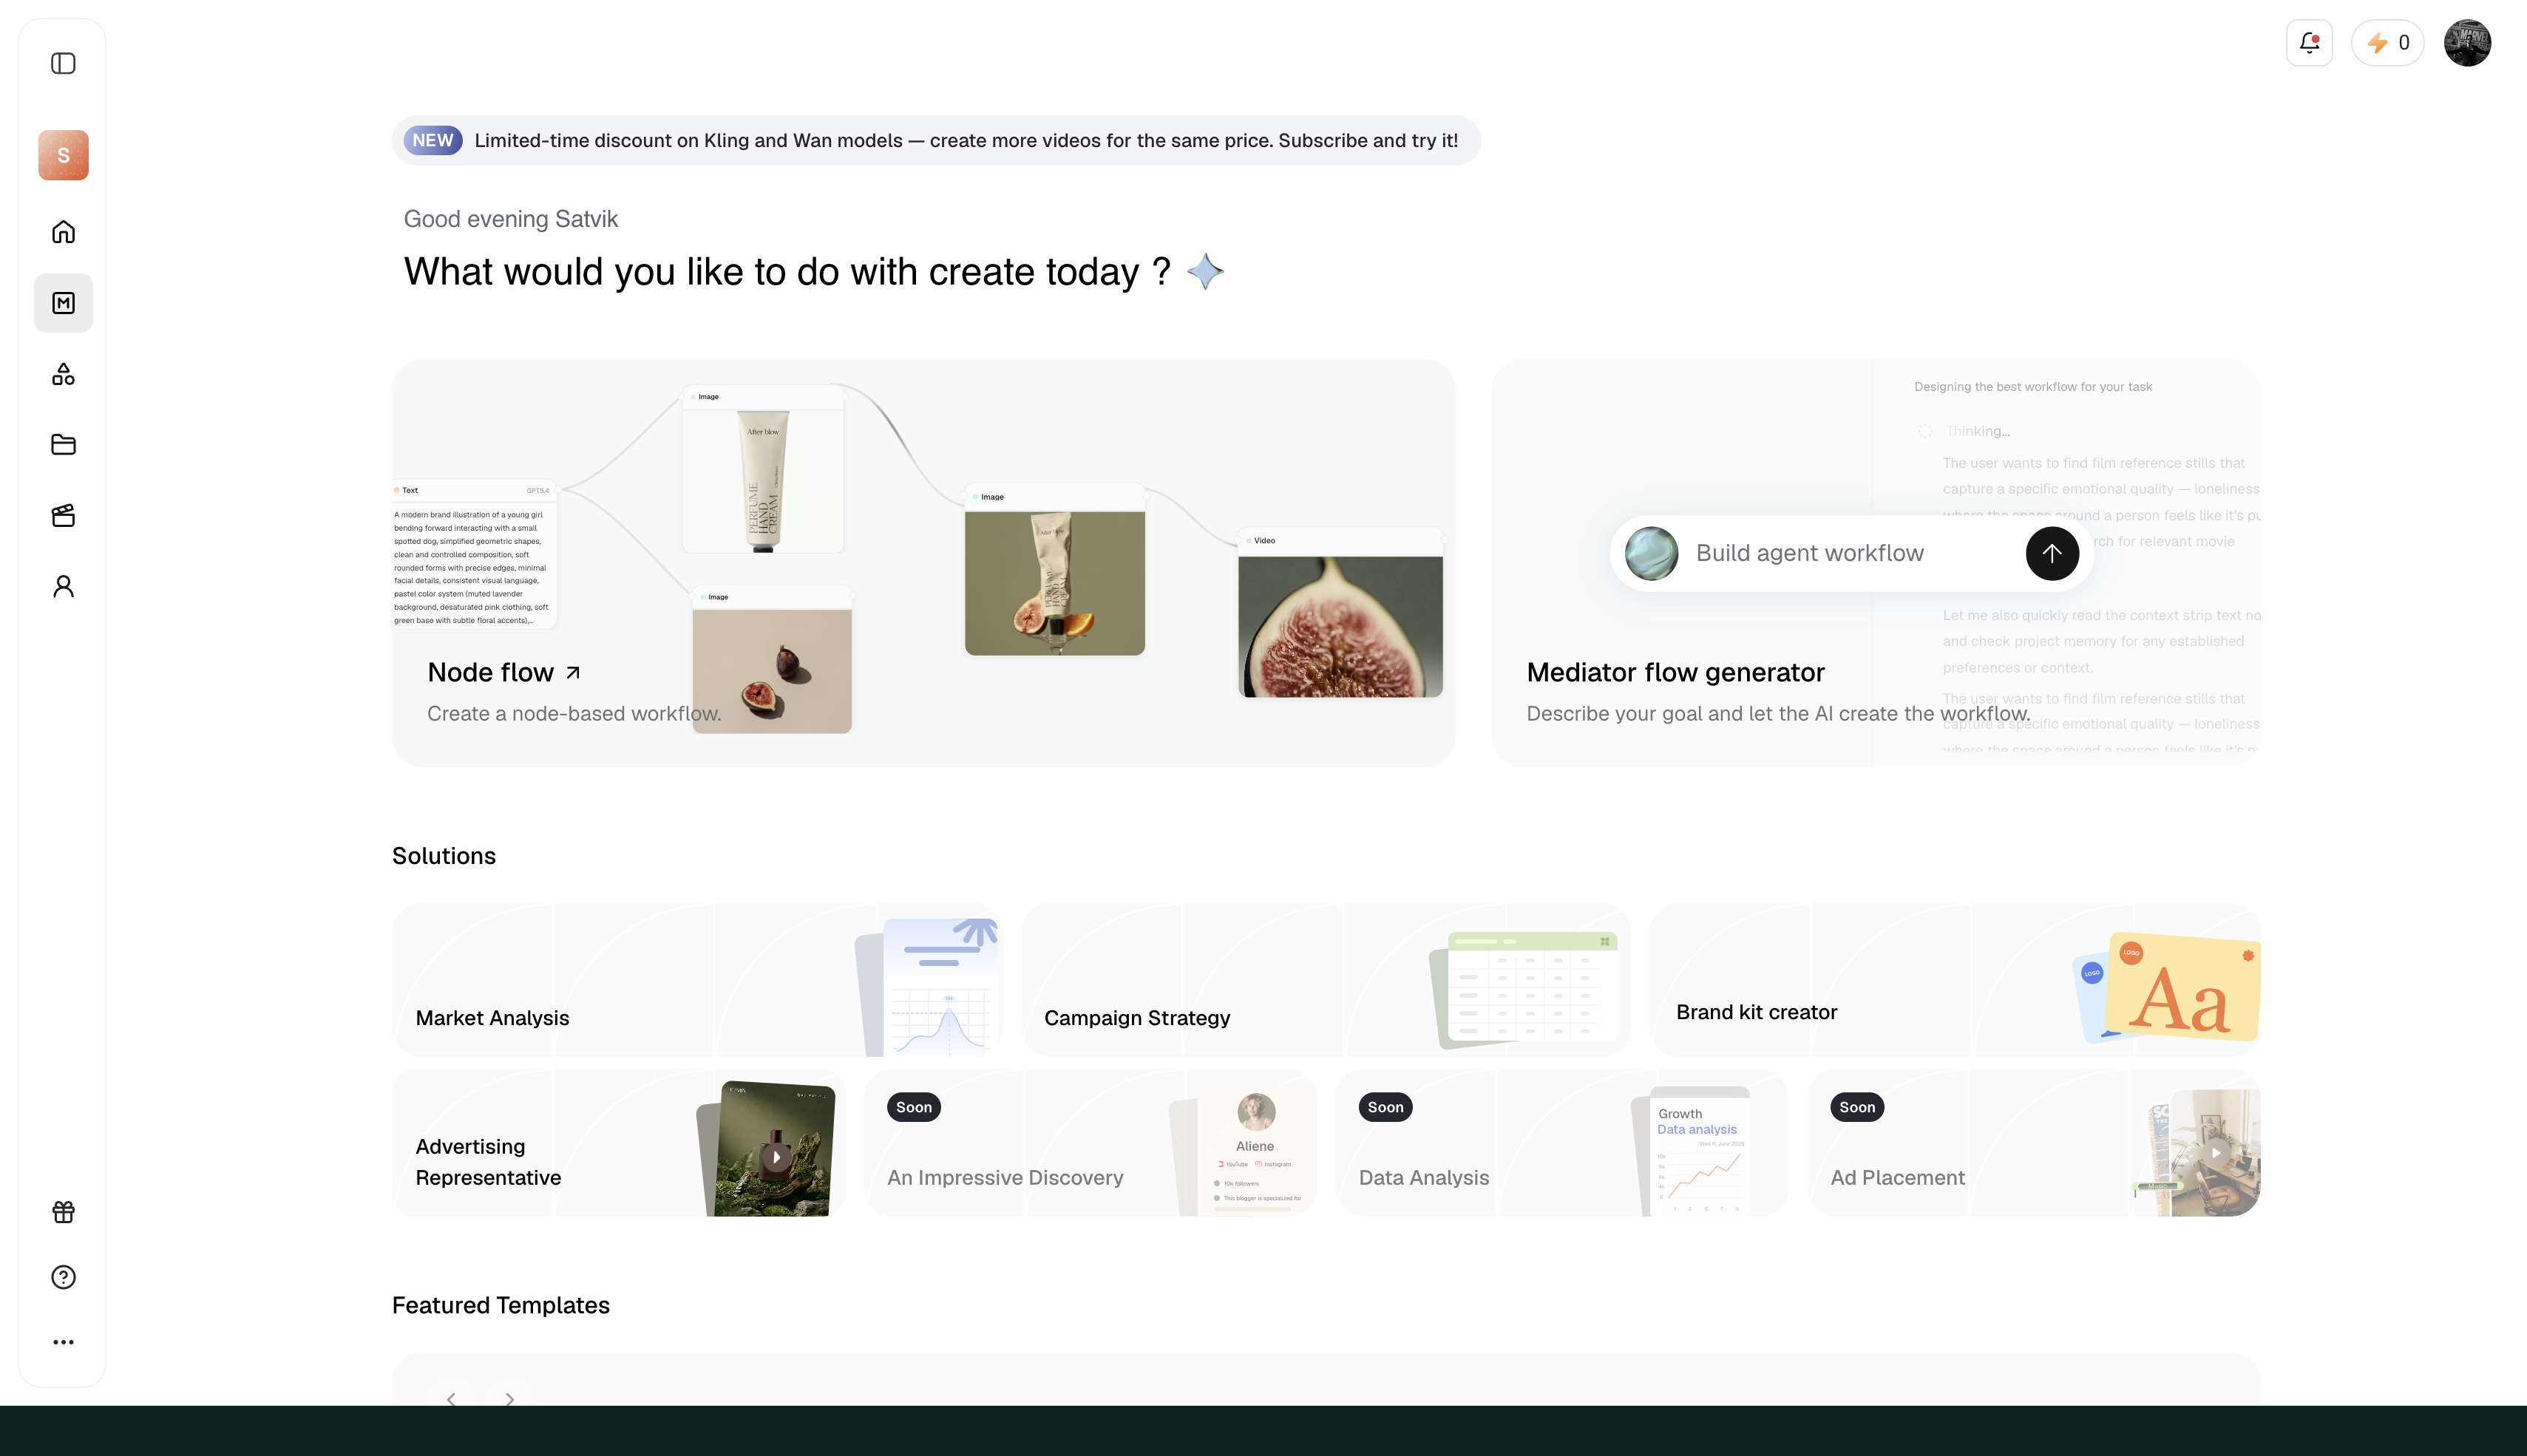
Task: Click the Soon badge on An Impressive Discovery
Action: point(914,1107)
